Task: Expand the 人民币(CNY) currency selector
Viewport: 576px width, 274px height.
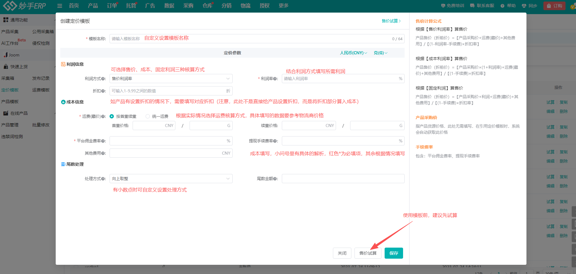Action: click(353, 53)
